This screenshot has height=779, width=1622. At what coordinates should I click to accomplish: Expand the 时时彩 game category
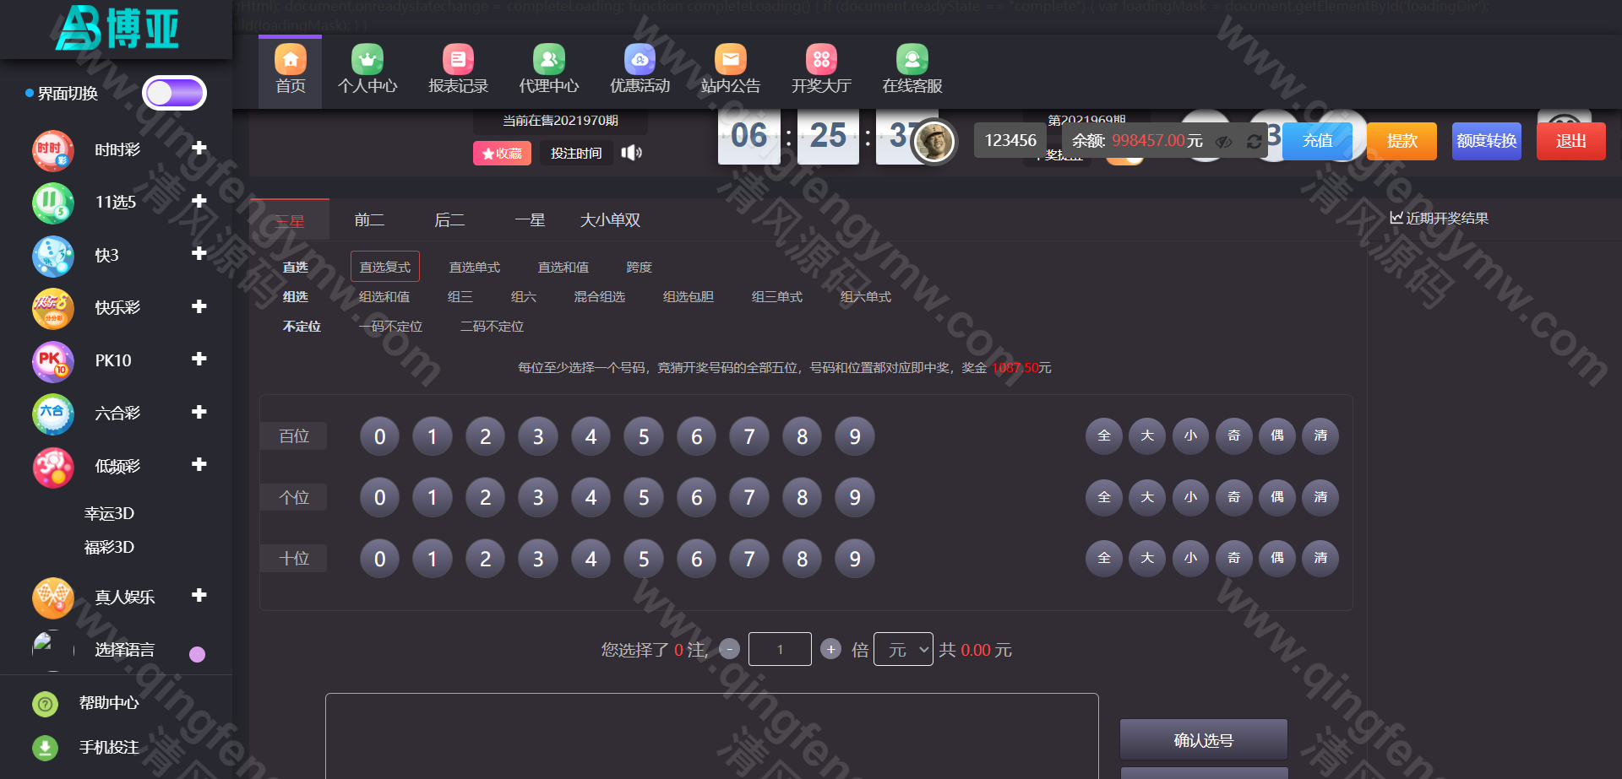(x=199, y=149)
